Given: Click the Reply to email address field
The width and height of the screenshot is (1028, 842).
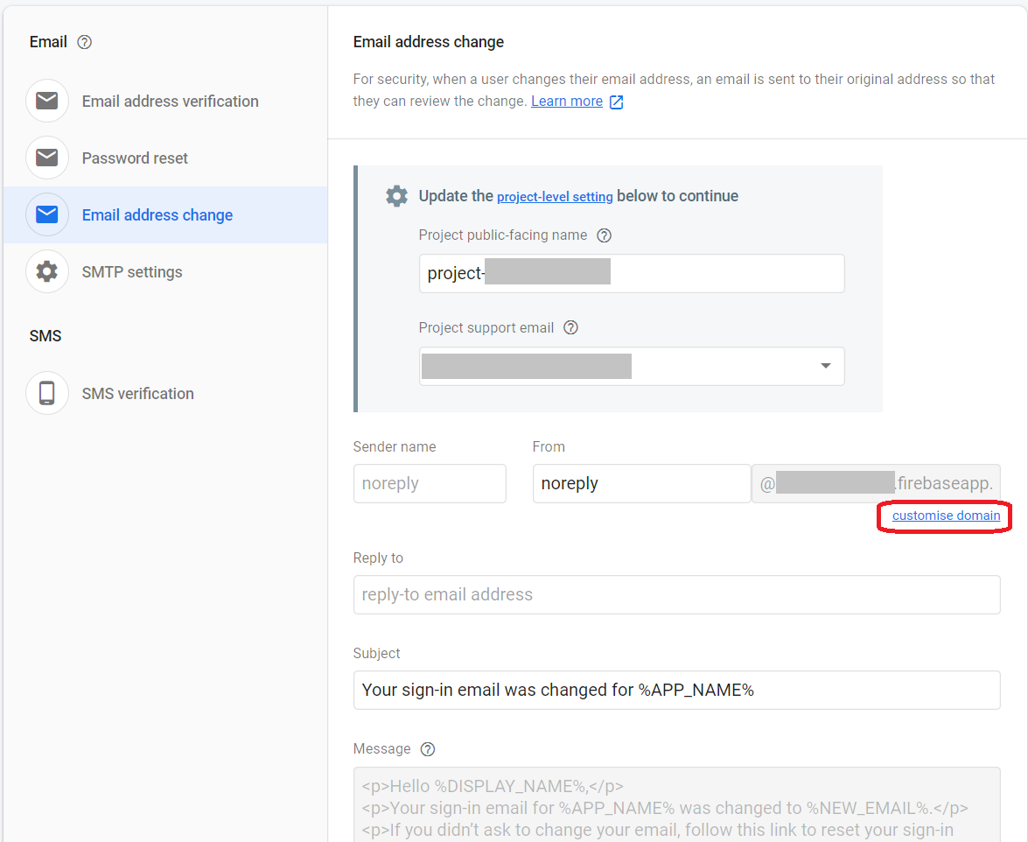Looking at the screenshot, I should point(676,595).
